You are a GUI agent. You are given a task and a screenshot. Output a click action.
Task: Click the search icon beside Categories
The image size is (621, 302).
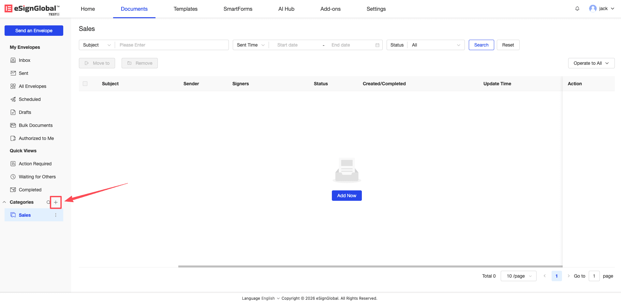coord(48,202)
